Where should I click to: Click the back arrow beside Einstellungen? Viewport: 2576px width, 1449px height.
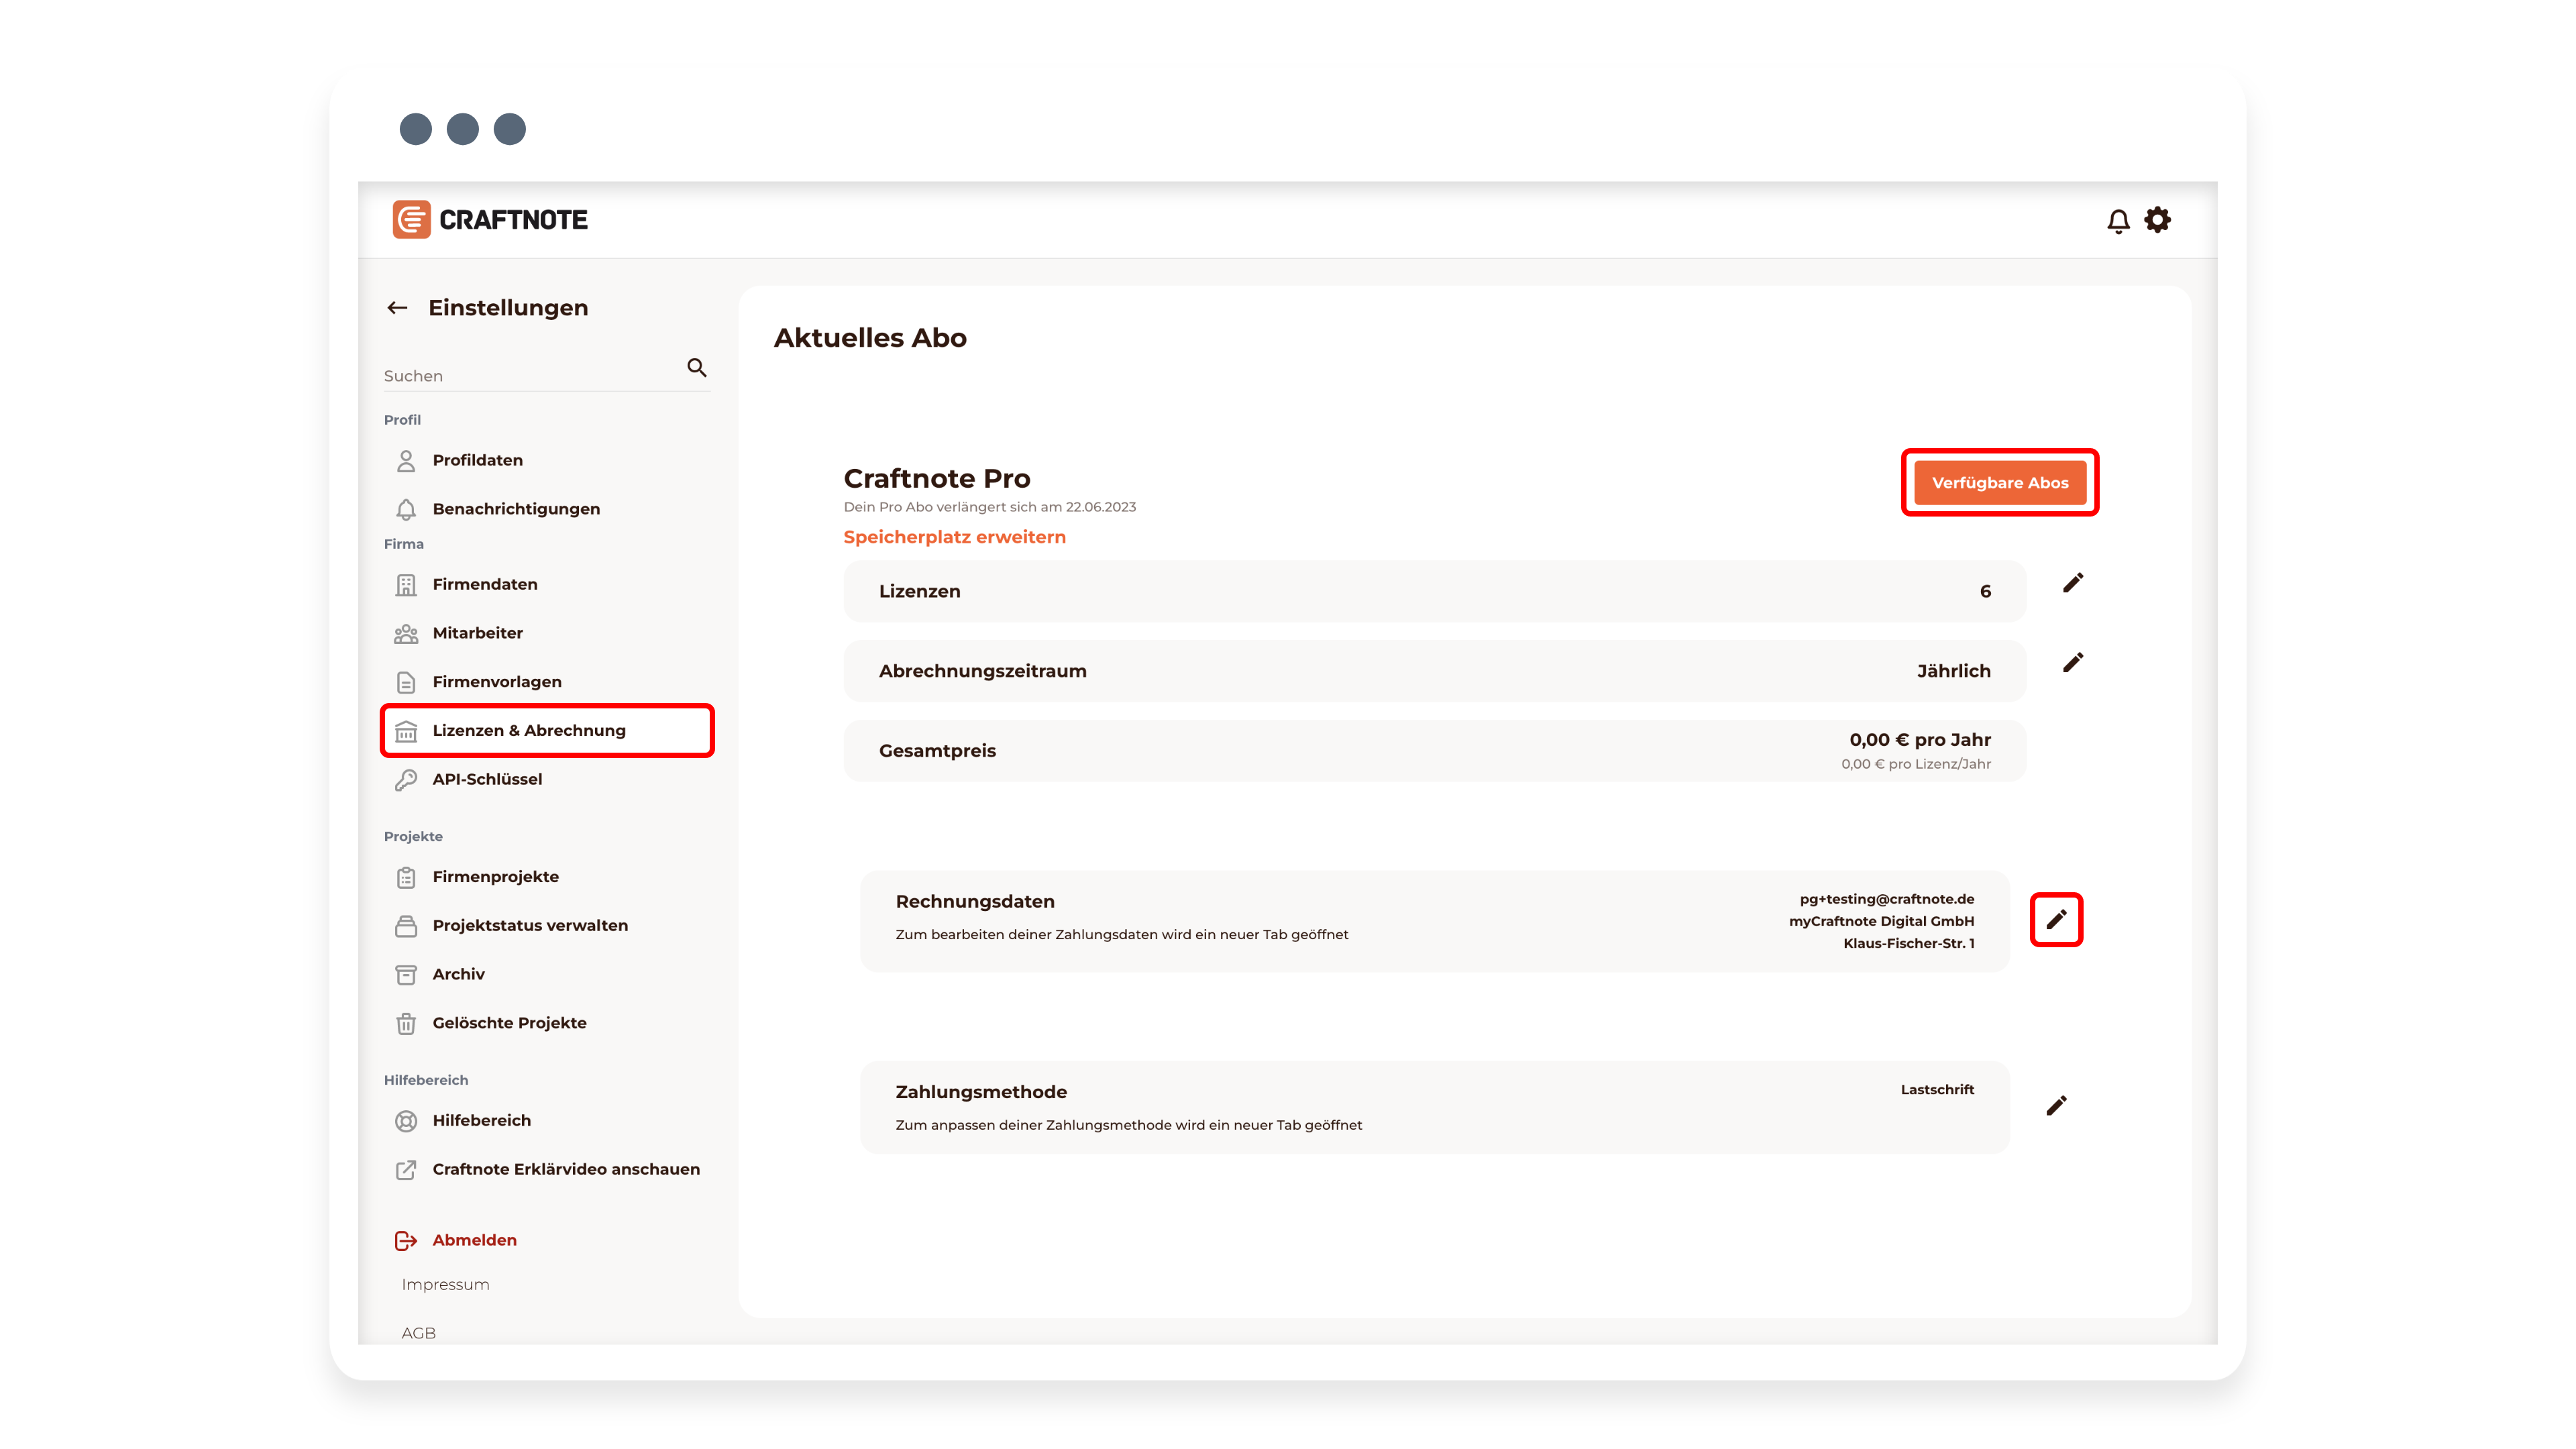(x=397, y=308)
